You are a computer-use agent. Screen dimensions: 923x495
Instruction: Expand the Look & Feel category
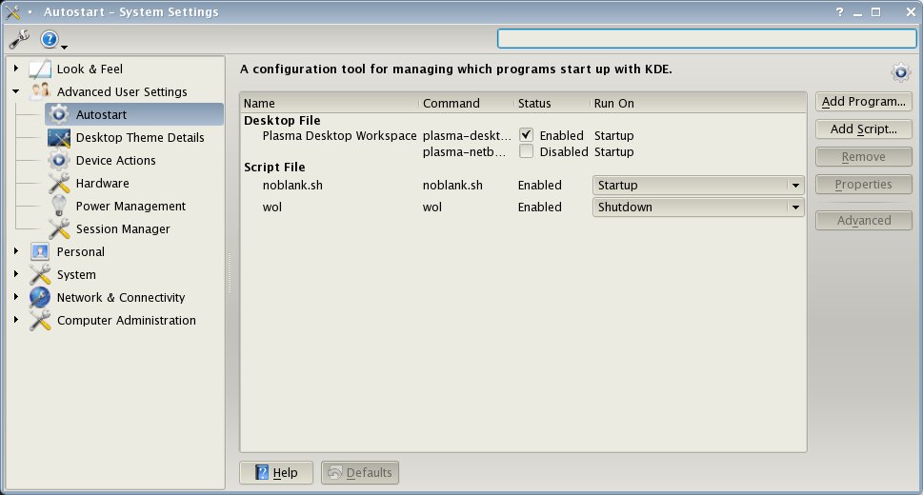[16, 69]
